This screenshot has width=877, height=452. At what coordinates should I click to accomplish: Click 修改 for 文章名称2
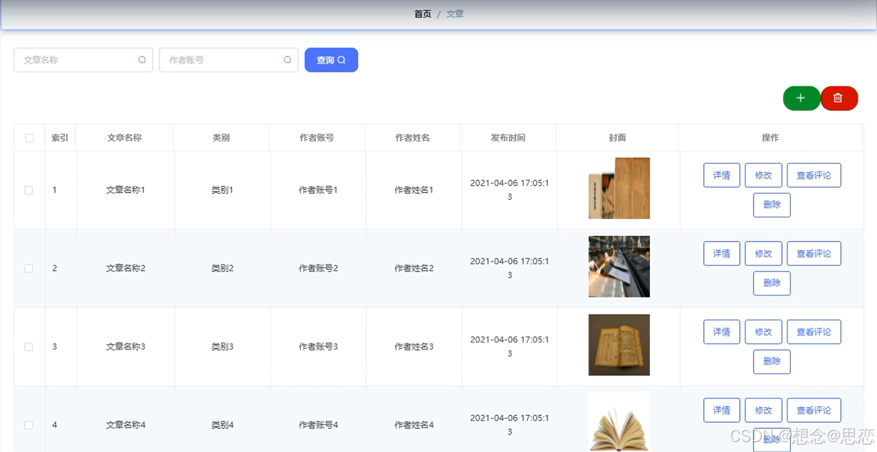coord(763,253)
